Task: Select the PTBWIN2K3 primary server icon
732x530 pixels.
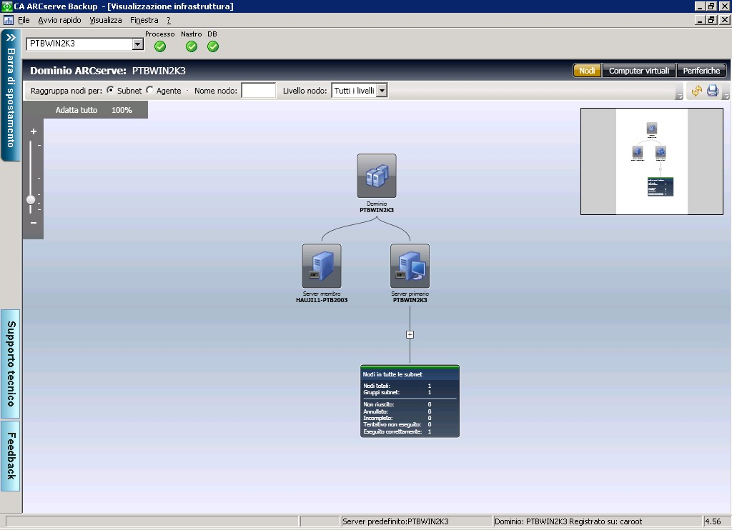Action: [410, 266]
